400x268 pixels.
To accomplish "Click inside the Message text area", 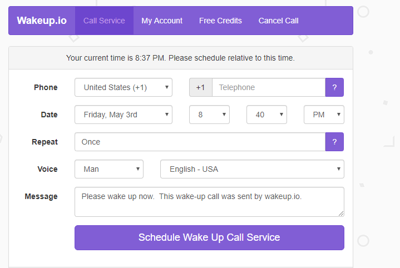I will [x=209, y=202].
